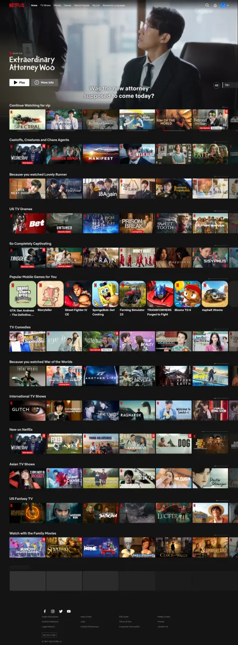This screenshot has width=238, height=645.
Task: Open The Rain thumbnail
Action: [101, 257]
